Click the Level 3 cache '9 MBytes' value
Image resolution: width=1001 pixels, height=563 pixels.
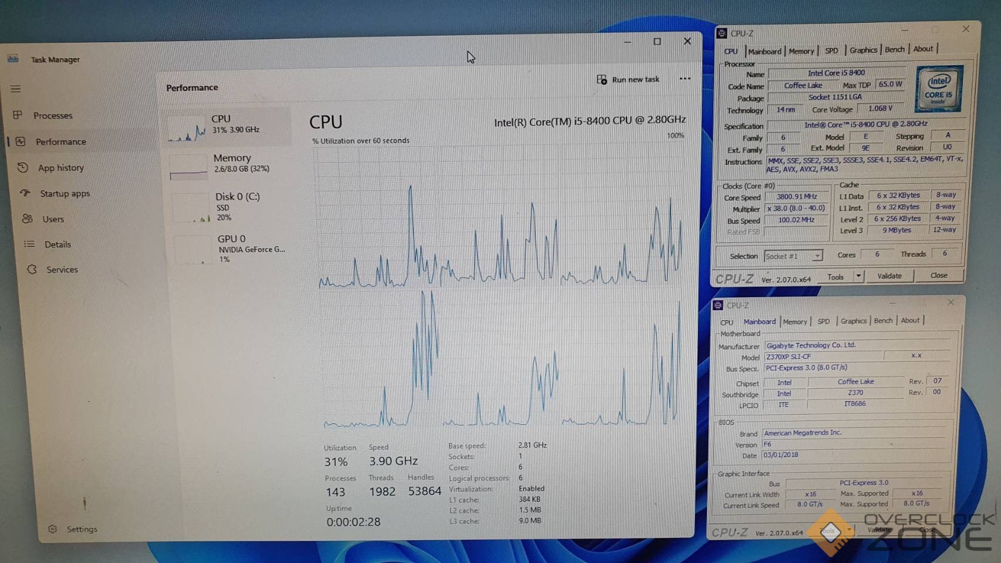(897, 230)
